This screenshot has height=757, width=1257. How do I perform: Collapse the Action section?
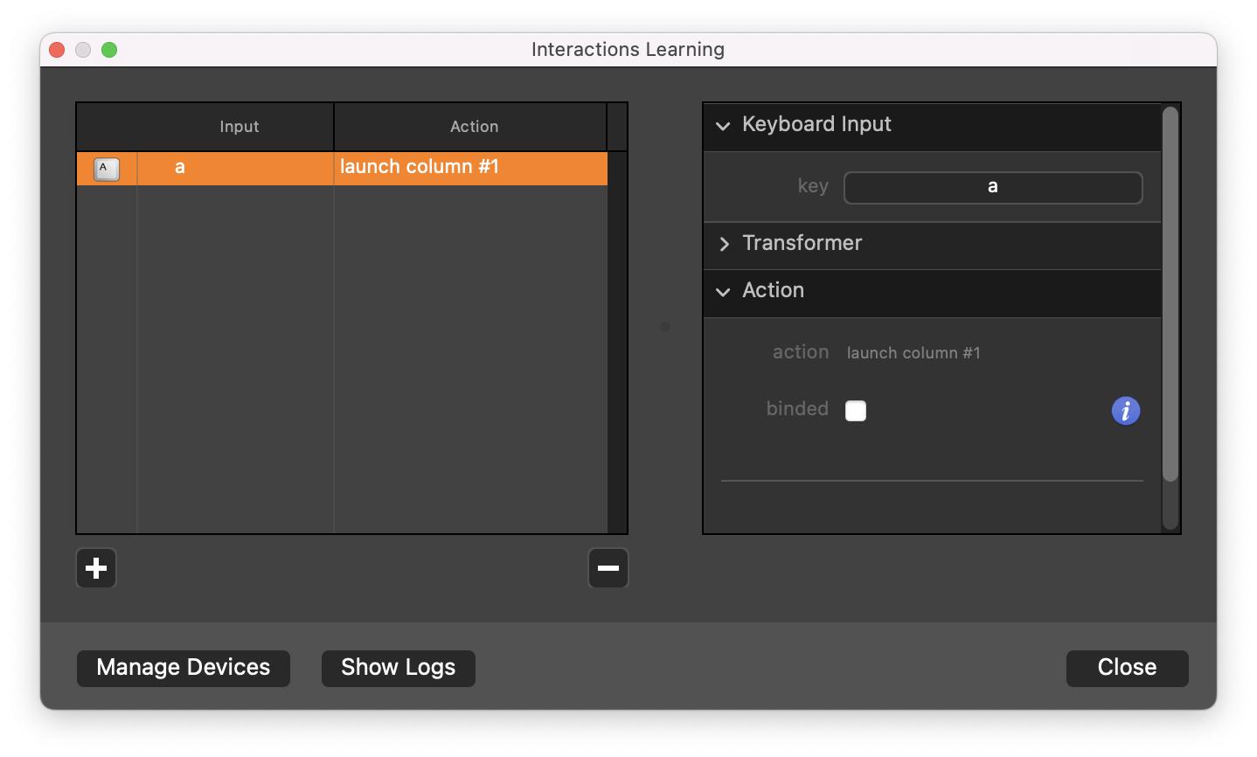pyautogui.click(x=723, y=292)
